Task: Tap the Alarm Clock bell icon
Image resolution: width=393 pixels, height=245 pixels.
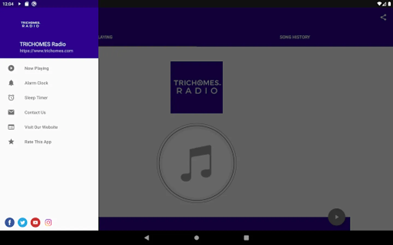Action: click(x=11, y=83)
